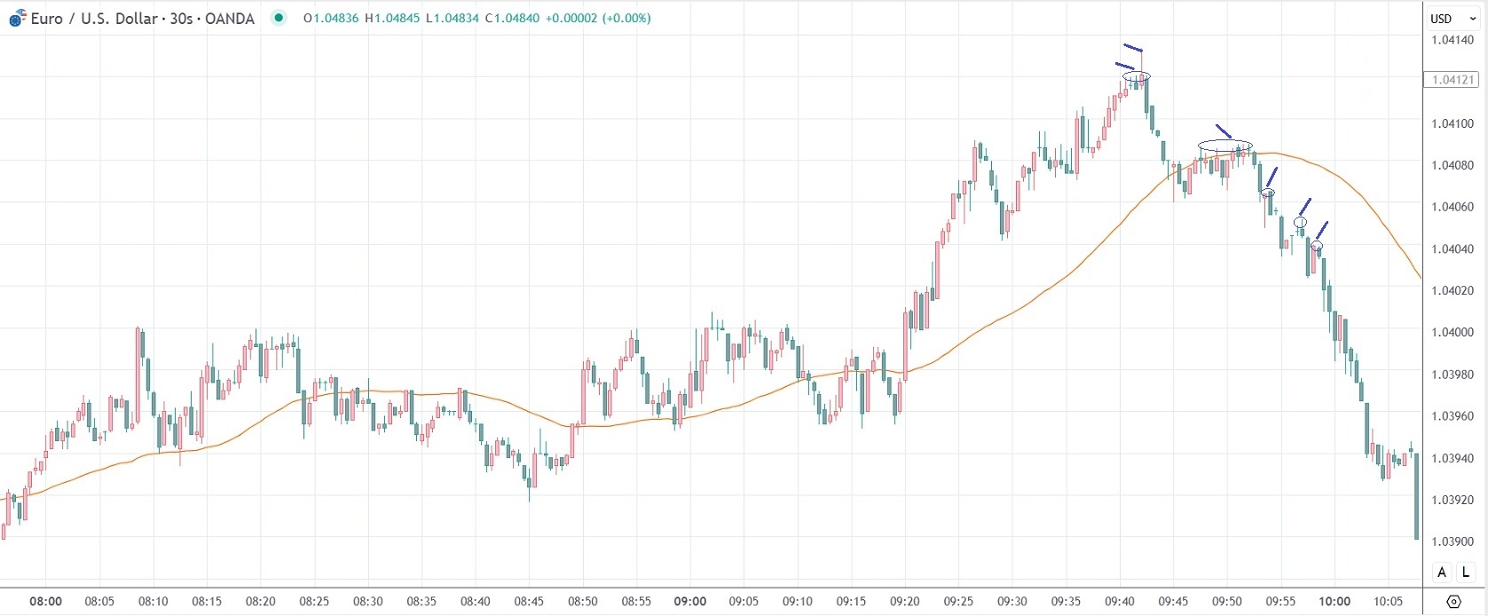Click the 1.04140 price scale label
1488x616 pixels.
tap(1453, 40)
